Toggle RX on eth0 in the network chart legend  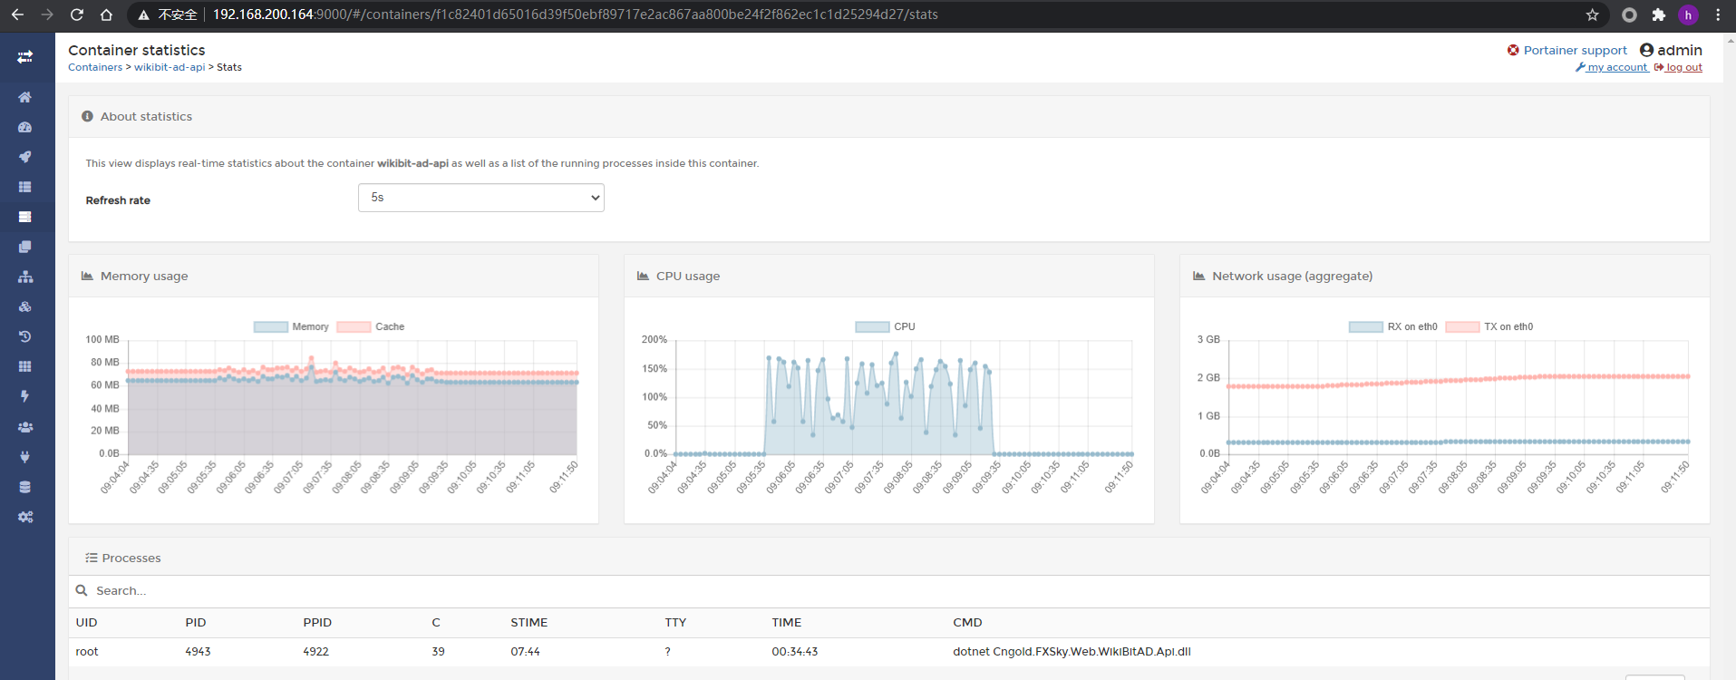pyautogui.click(x=1393, y=326)
